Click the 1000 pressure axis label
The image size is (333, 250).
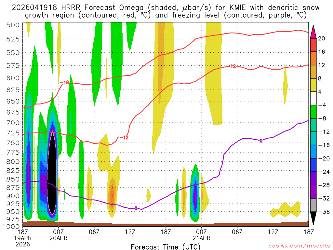point(11,227)
